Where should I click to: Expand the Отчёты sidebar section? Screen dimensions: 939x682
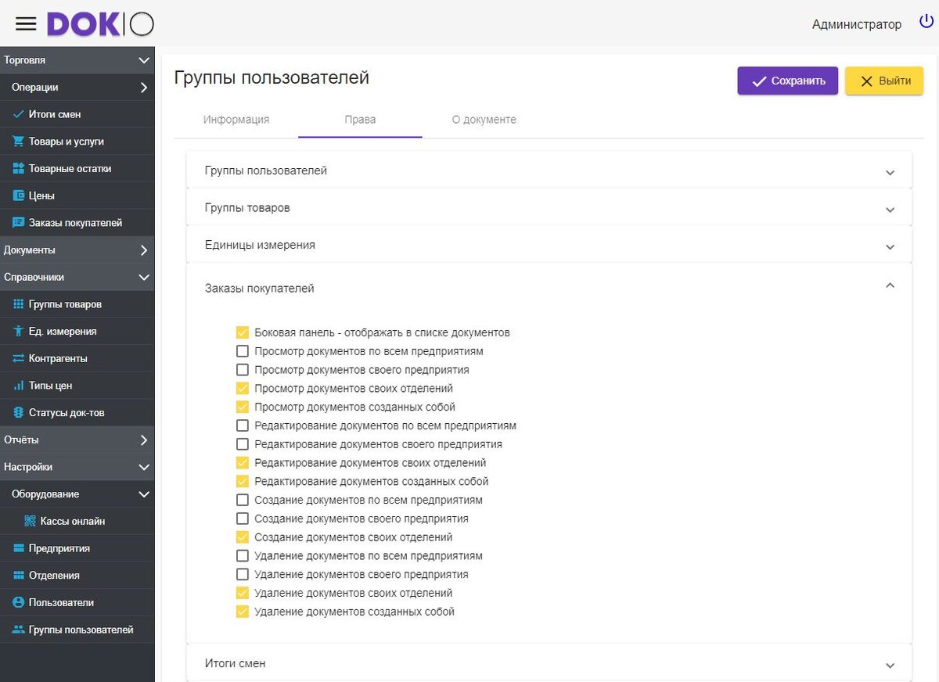(77, 440)
